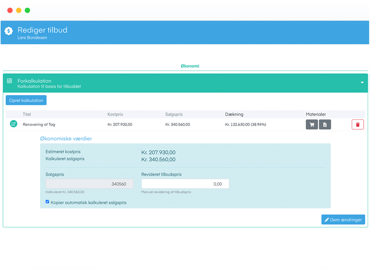Export materials with the spreadsheet file icon
Viewport: 370px width, 269px height.
(x=325, y=125)
